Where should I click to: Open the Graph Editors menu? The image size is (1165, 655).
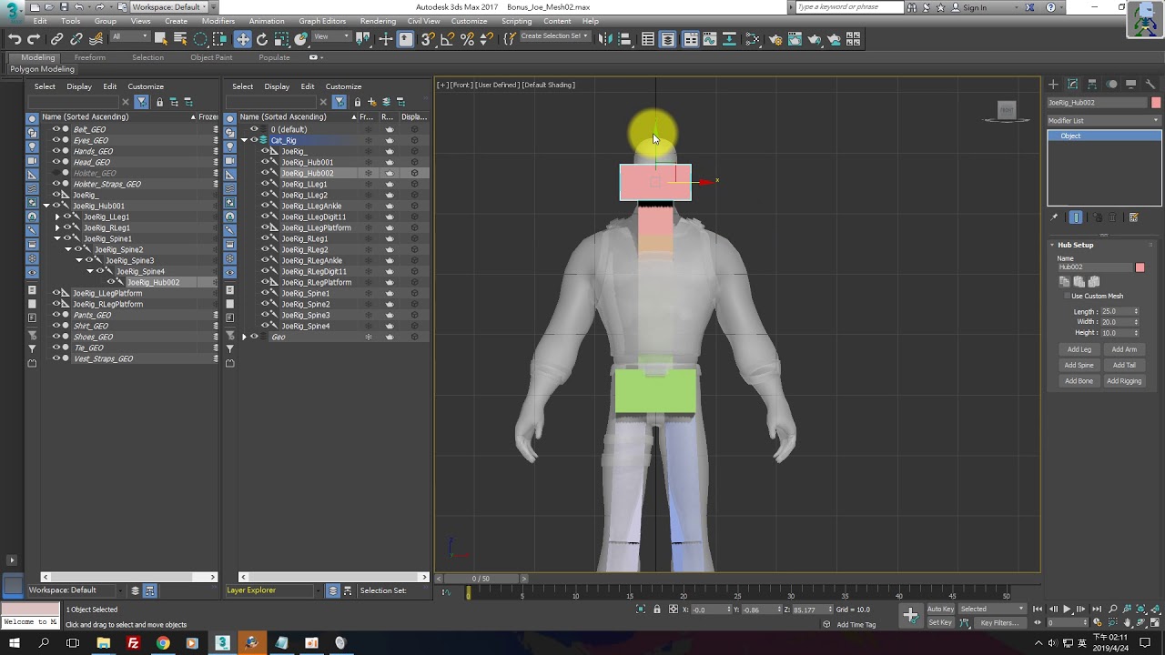tap(322, 21)
